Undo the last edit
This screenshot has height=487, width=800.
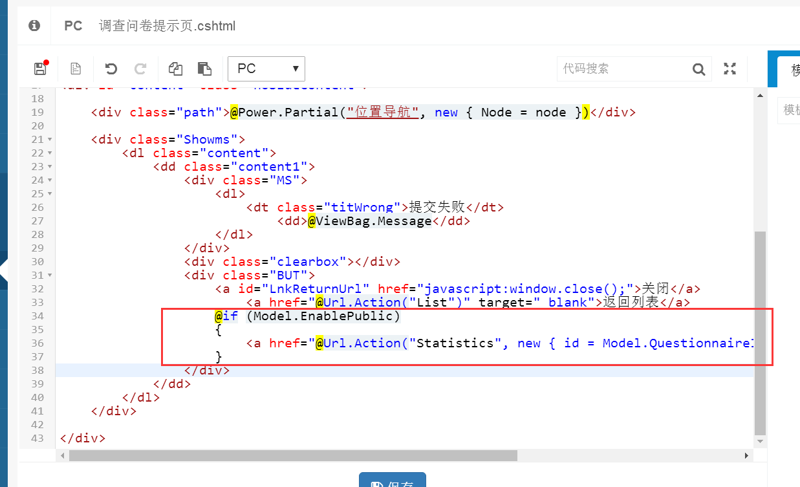[x=111, y=69]
